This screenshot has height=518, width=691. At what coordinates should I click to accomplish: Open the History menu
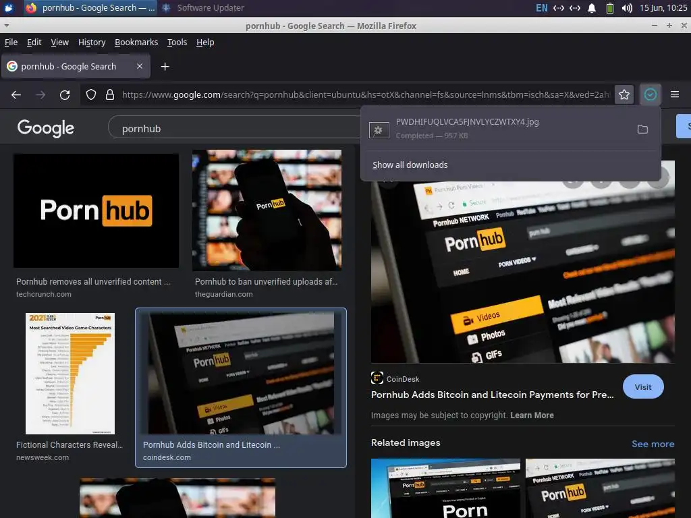tap(92, 42)
